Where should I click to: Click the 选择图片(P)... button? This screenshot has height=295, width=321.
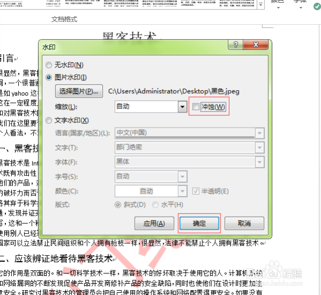[79, 91]
